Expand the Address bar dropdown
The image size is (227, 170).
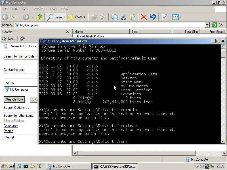tap(207, 25)
